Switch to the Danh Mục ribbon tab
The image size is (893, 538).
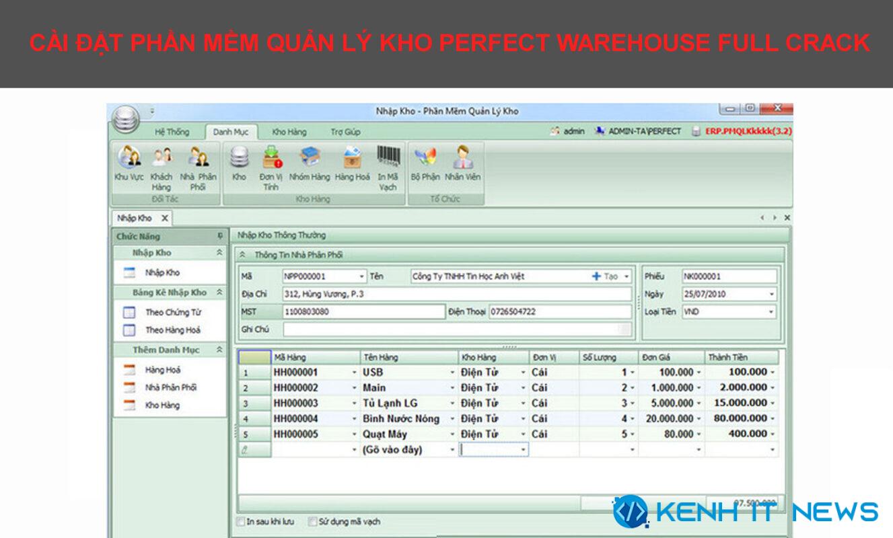click(231, 132)
